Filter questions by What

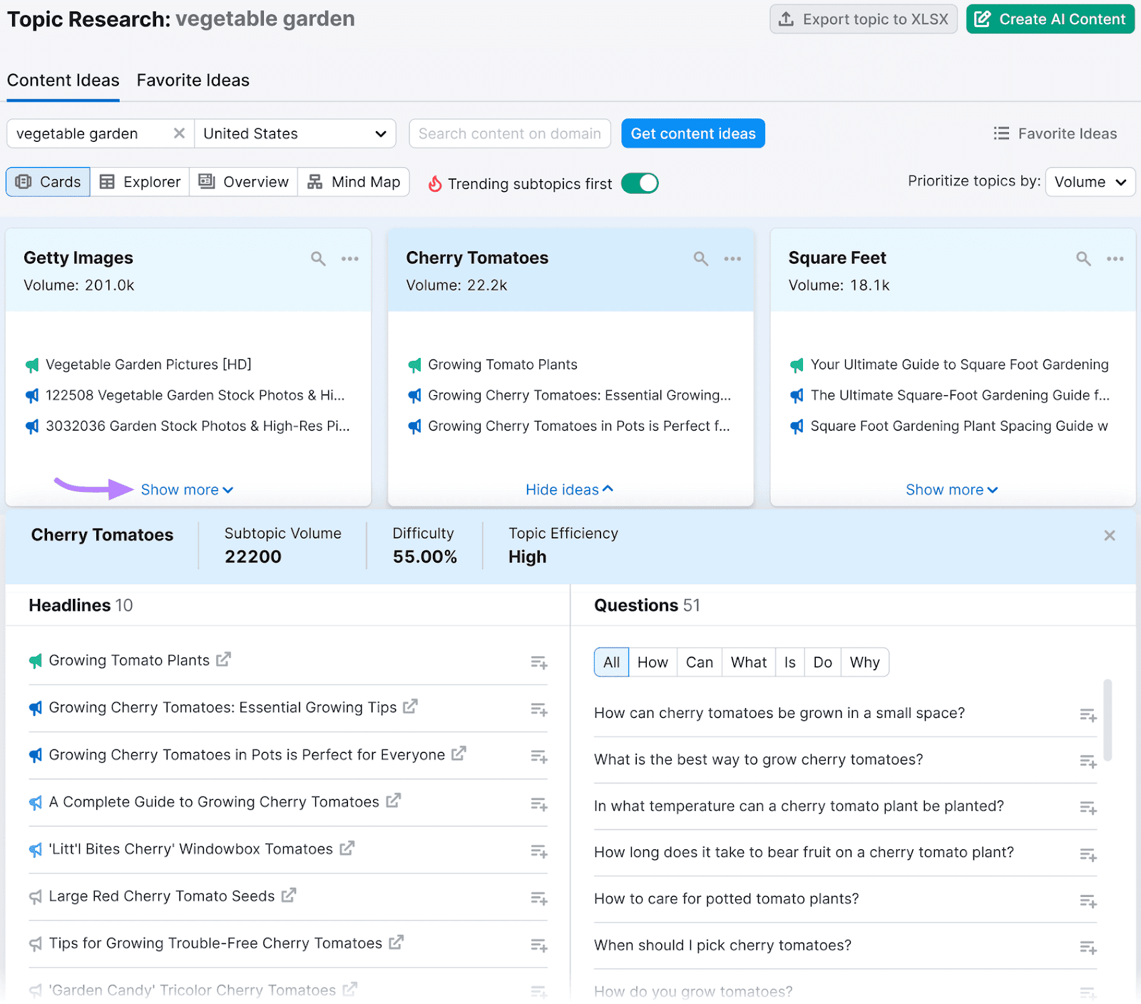coord(749,662)
